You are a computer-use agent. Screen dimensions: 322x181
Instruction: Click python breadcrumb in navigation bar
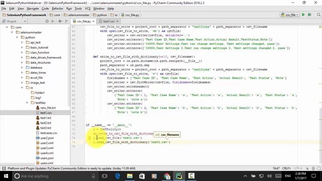[100, 15]
